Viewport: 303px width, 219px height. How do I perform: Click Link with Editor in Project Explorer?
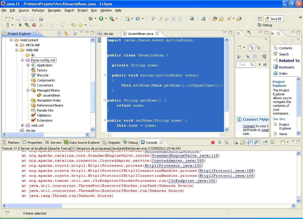point(66,34)
